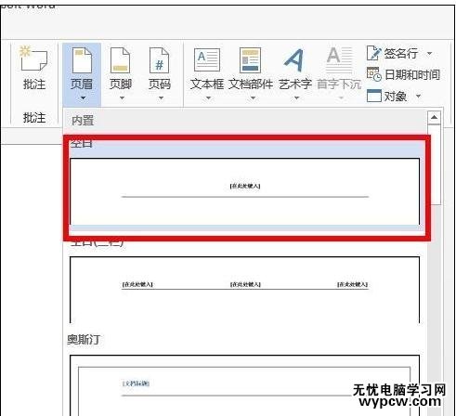This screenshot has width=456, height=416.
Task: Open the 页眉 header gallery button
Action: (82, 74)
